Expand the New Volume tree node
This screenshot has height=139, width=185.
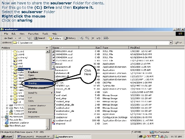coord(7,108)
